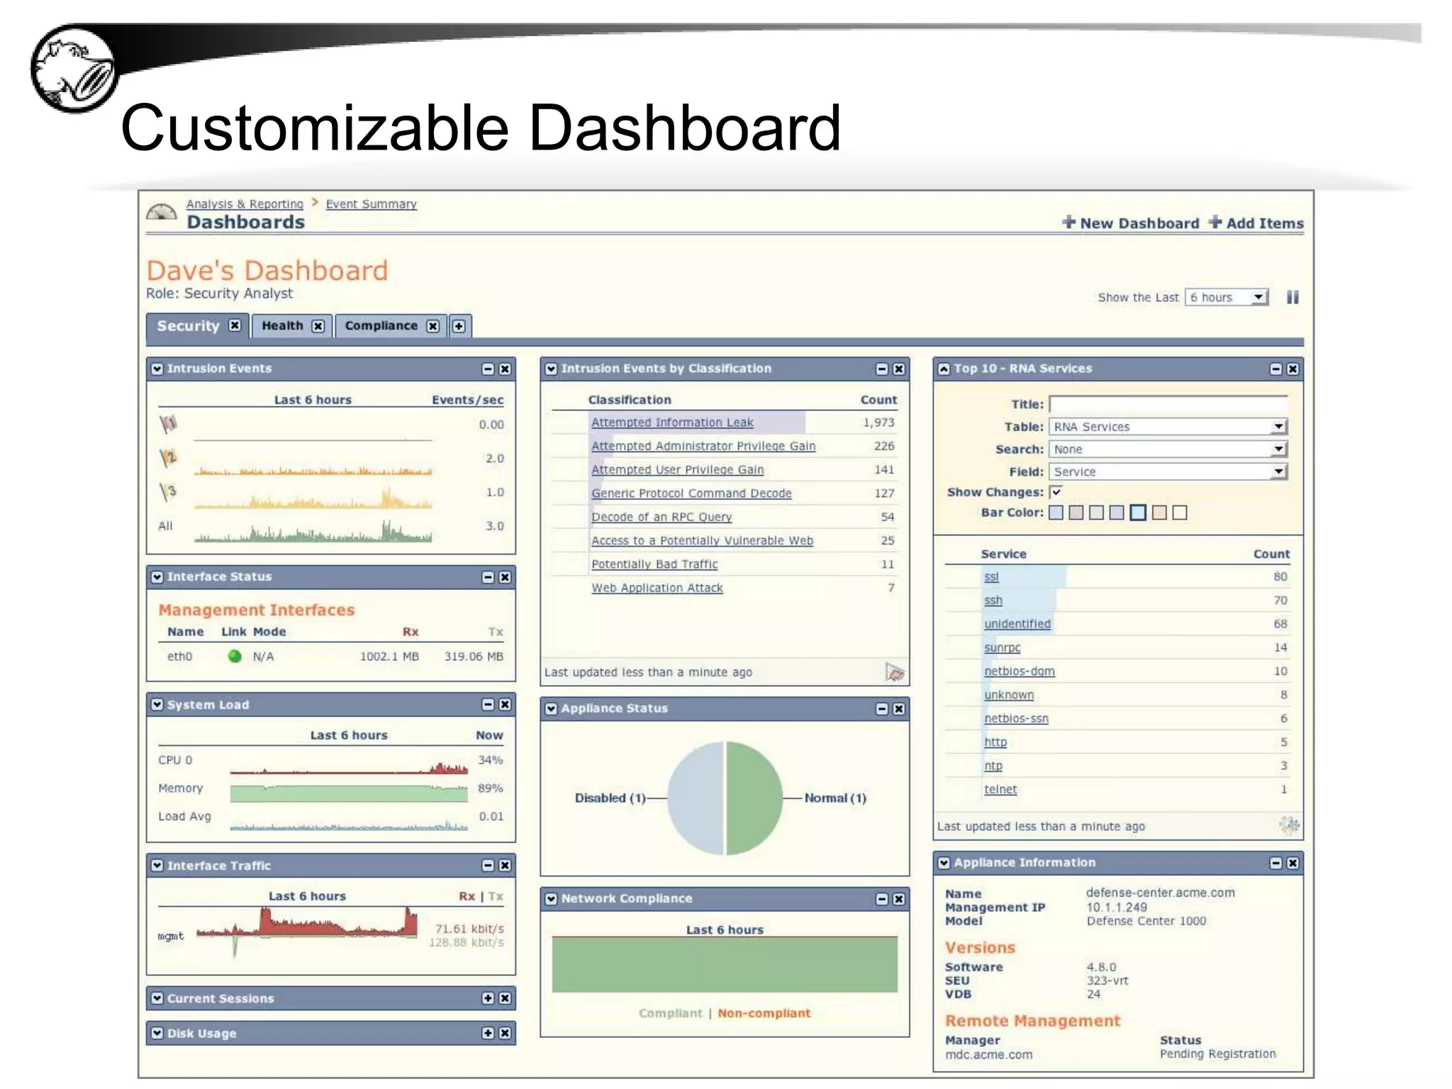This screenshot has height=1089, width=1452.
Task: Open Generic Protocol Command Decode link
Action: (691, 493)
